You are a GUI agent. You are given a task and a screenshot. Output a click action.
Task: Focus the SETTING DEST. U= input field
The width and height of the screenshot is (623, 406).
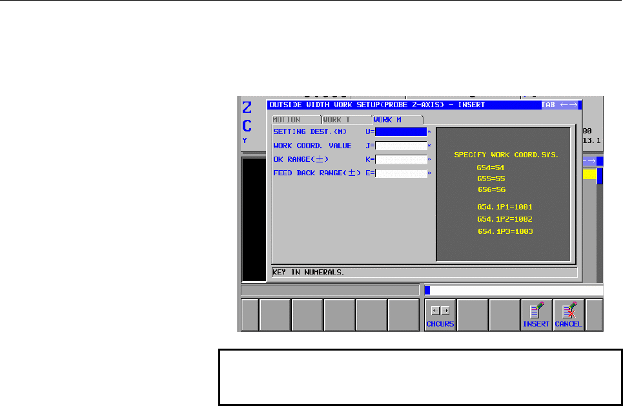pyautogui.click(x=401, y=131)
